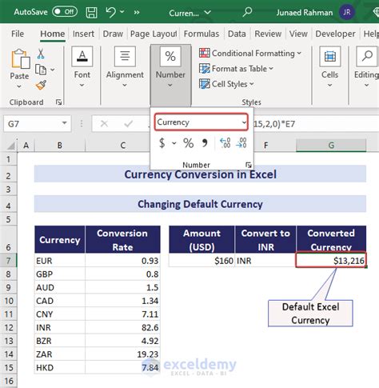The image size is (379, 388).
Task: Open the Draw tab
Action: point(113,34)
